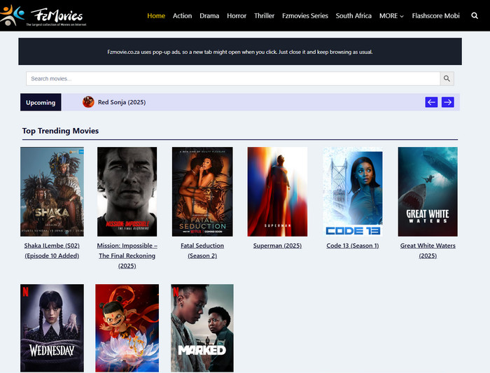Open Superman (2025) title link

click(277, 246)
